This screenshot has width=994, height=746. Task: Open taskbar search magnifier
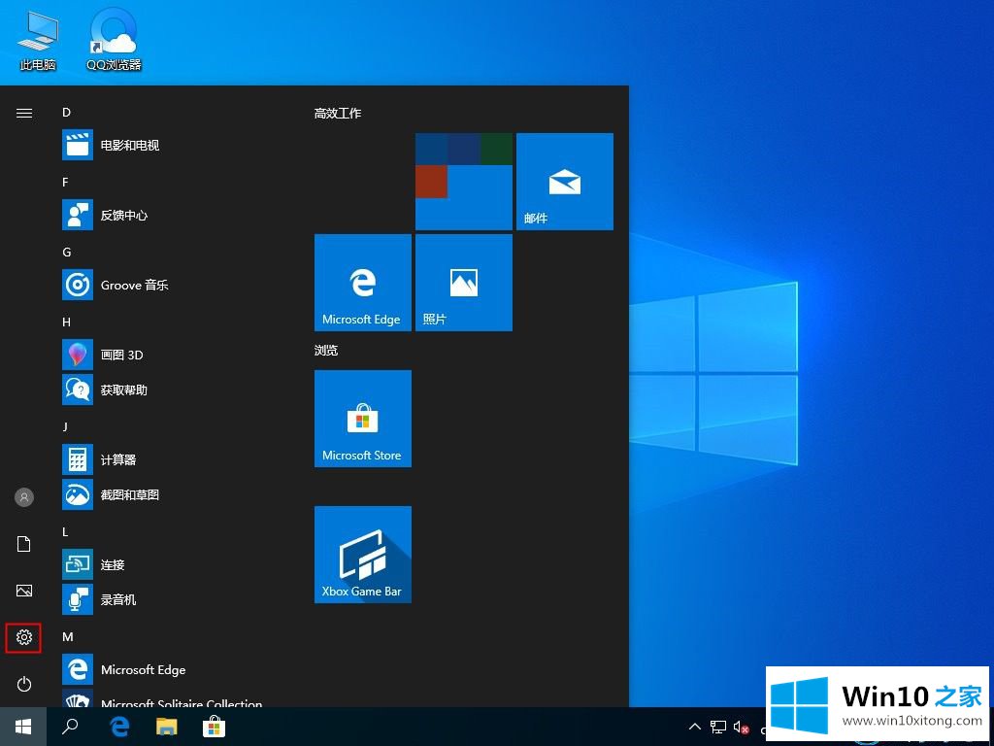pos(70,727)
